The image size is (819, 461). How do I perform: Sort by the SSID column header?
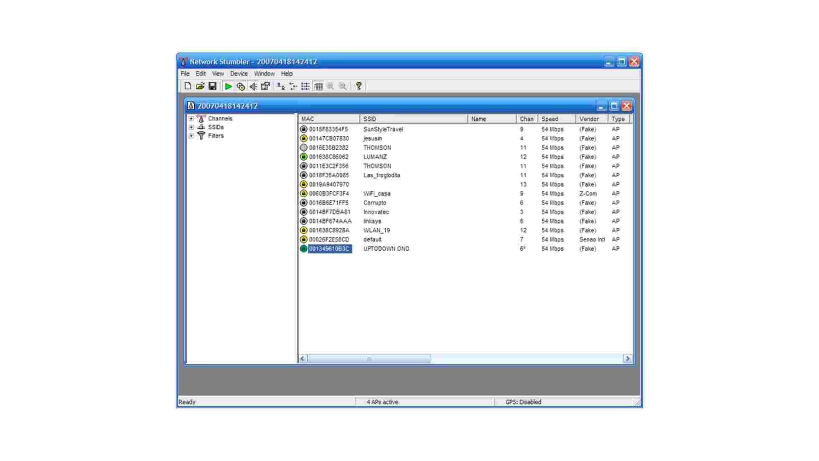[414, 119]
